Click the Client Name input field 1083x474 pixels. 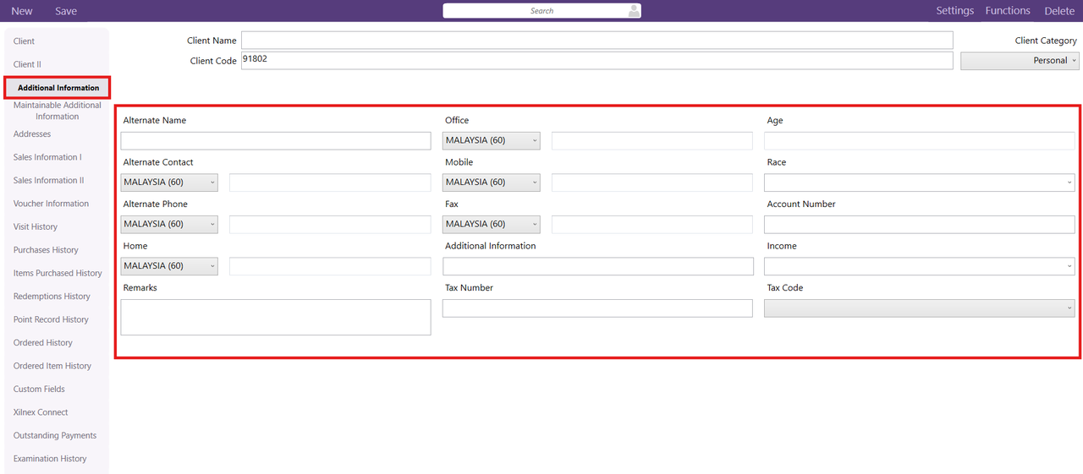point(596,41)
